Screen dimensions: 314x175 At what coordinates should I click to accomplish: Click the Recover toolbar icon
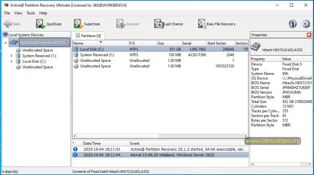[121, 24]
